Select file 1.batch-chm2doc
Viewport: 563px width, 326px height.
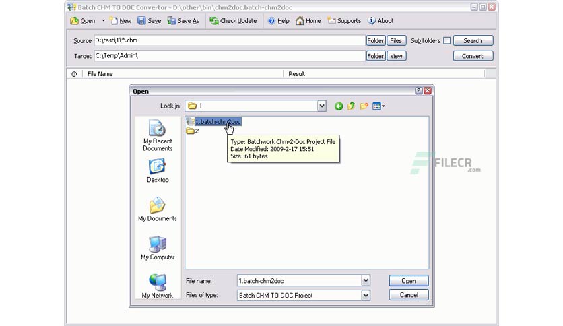(213, 122)
